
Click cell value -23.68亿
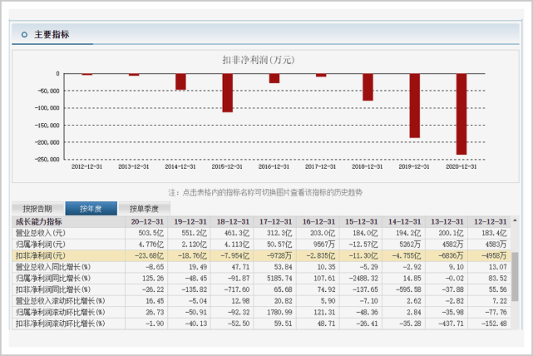pyautogui.click(x=149, y=255)
